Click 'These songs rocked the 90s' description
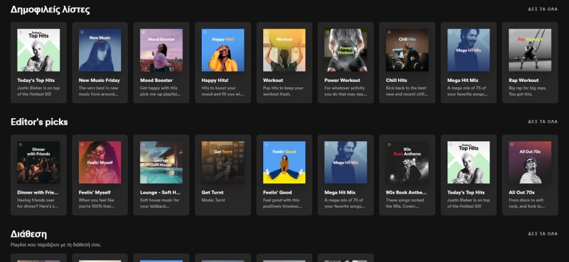This screenshot has width=569, height=262. (x=405, y=203)
